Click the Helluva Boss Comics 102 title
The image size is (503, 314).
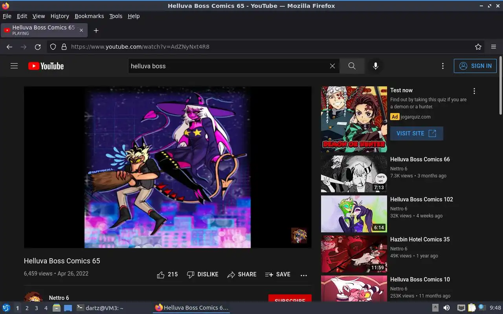pyautogui.click(x=422, y=199)
